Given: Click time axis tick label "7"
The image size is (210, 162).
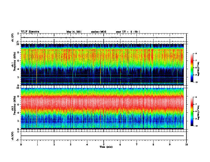Looking at the screenshot, I should click(137, 145).
